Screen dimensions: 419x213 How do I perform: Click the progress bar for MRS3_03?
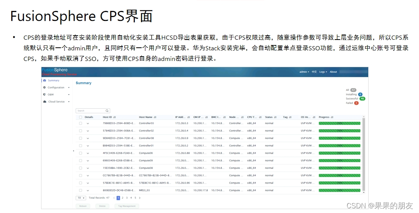point(340,190)
